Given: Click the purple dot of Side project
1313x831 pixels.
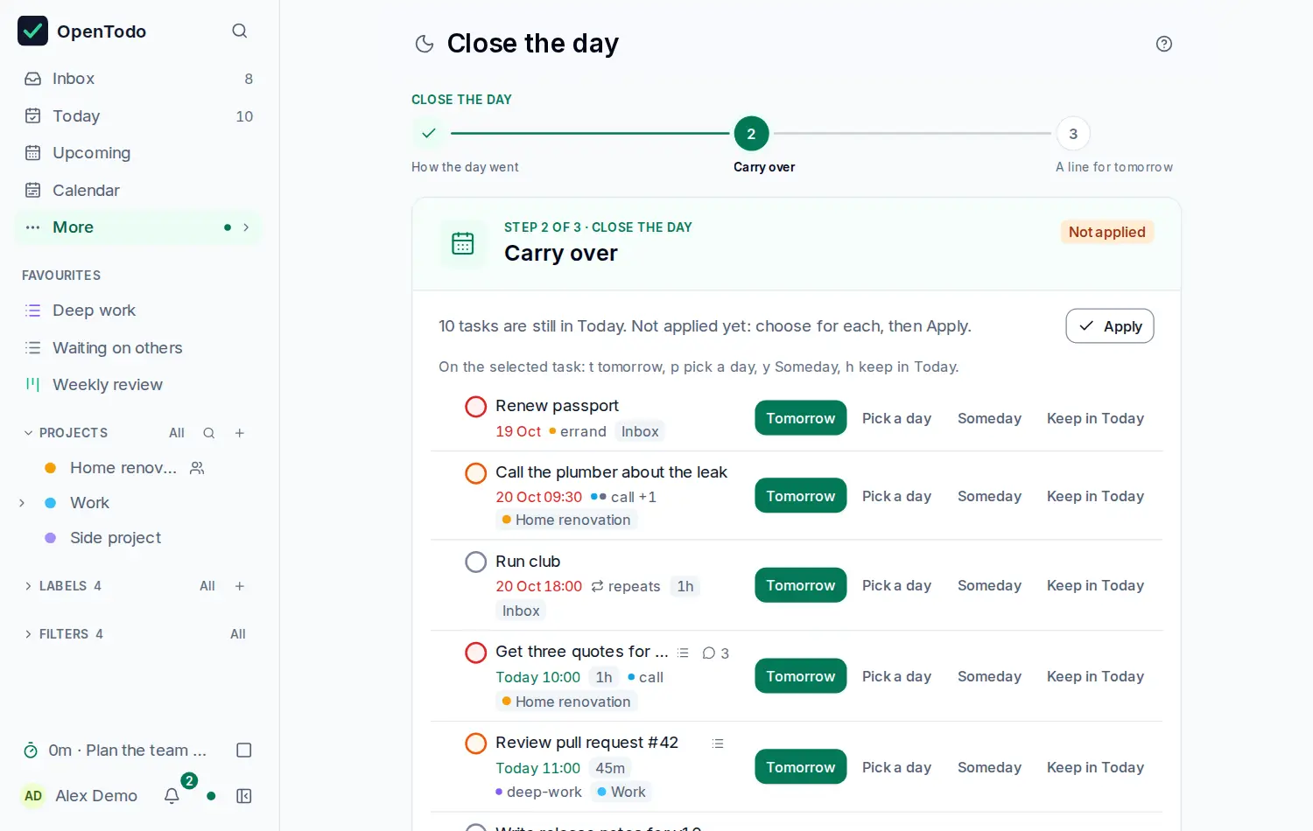Looking at the screenshot, I should (51, 538).
